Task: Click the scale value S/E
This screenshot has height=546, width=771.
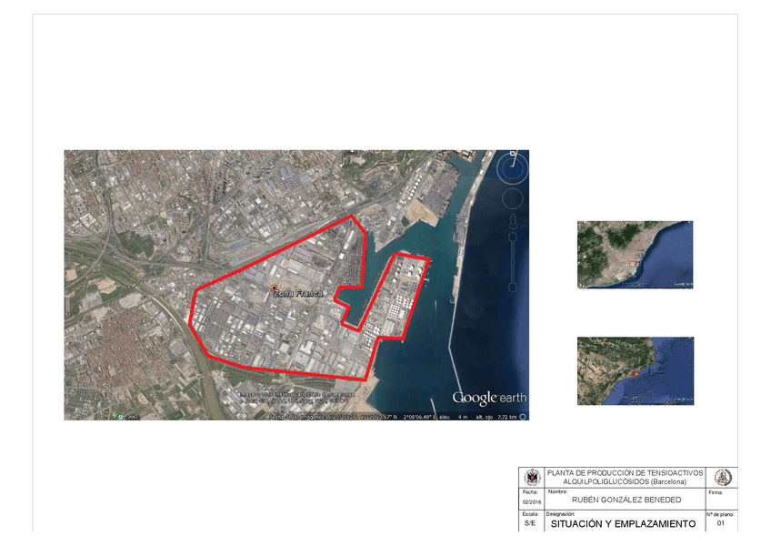Action: (x=530, y=525)
